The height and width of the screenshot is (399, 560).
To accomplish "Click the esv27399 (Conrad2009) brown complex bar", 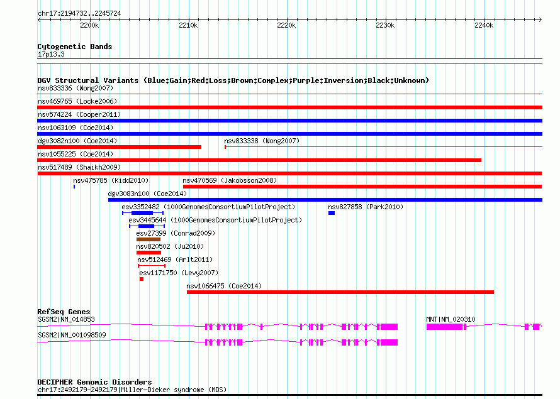I will tap(148, 239).
